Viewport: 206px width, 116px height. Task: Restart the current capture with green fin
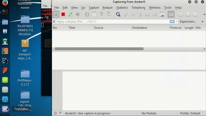[70, 14]
